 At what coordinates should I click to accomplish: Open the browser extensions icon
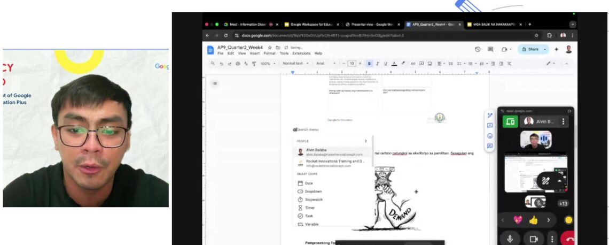[x=550, y=35]
